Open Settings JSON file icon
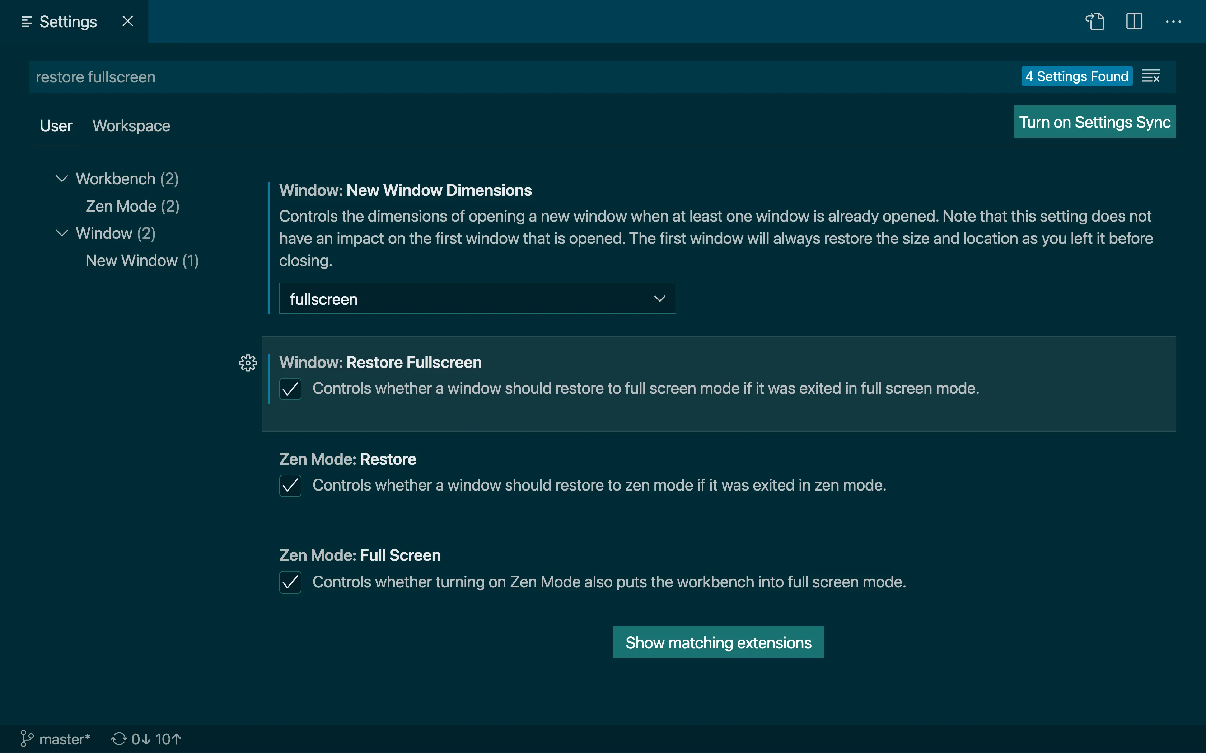Viewport: 1206px width, 753px height. point(1095,22)
